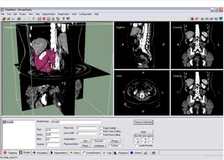Screen dimensions: 224x160
Task: Click the save floppy disk icon
Action: (13, 19)
